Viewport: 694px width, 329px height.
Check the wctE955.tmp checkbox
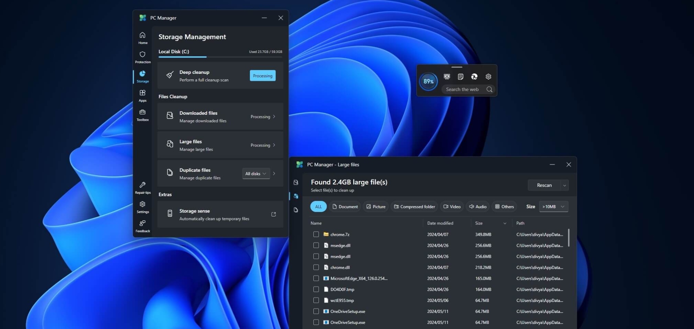316,300
